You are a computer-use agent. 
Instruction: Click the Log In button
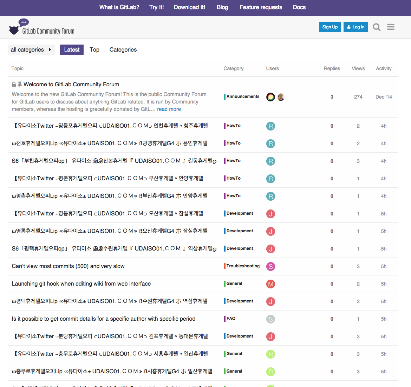pyautogui.click(x=355, y=27)
